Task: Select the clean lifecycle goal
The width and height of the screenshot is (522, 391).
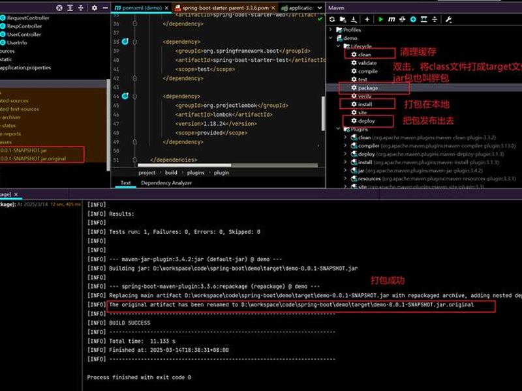Action: pos(361,55)
